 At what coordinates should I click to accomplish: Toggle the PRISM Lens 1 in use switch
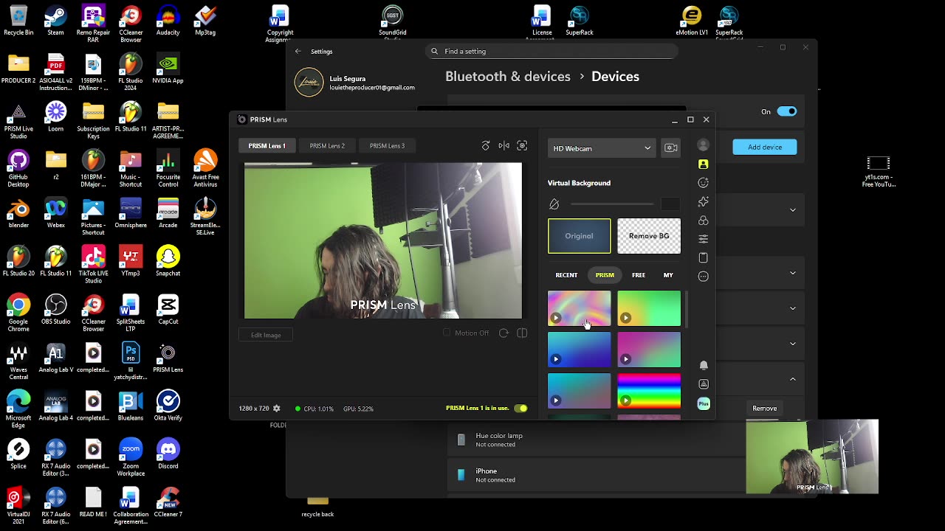pos(521,409)
